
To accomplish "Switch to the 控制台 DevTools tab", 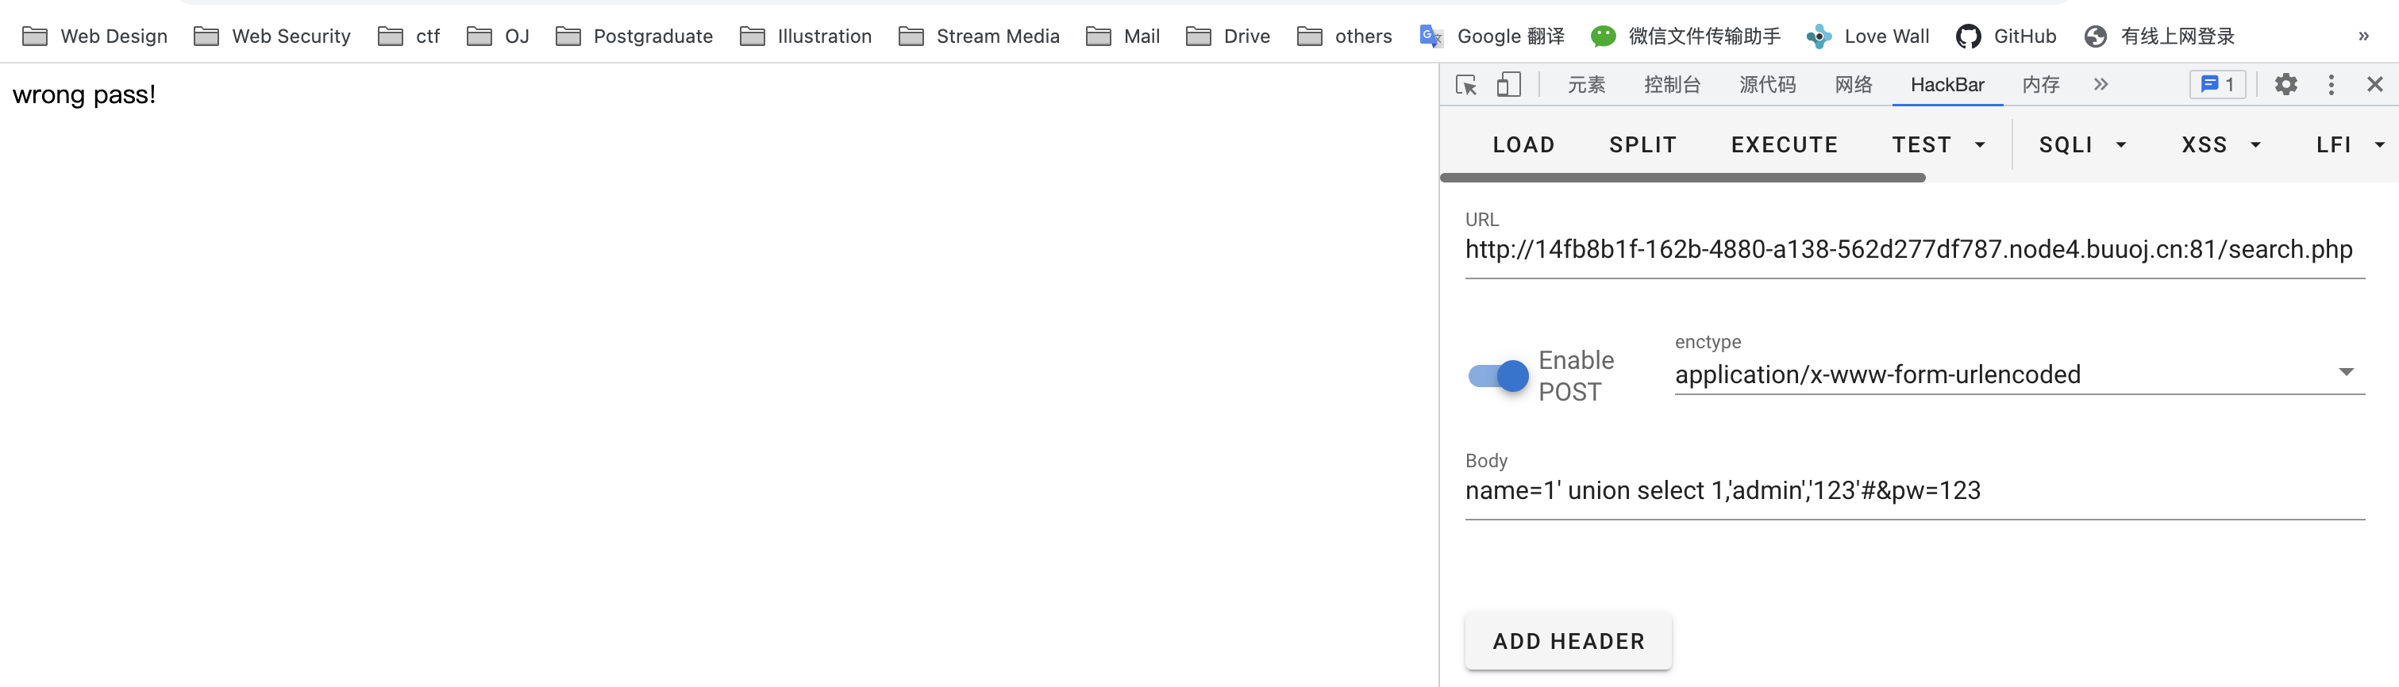I will tap(1672, 85).
